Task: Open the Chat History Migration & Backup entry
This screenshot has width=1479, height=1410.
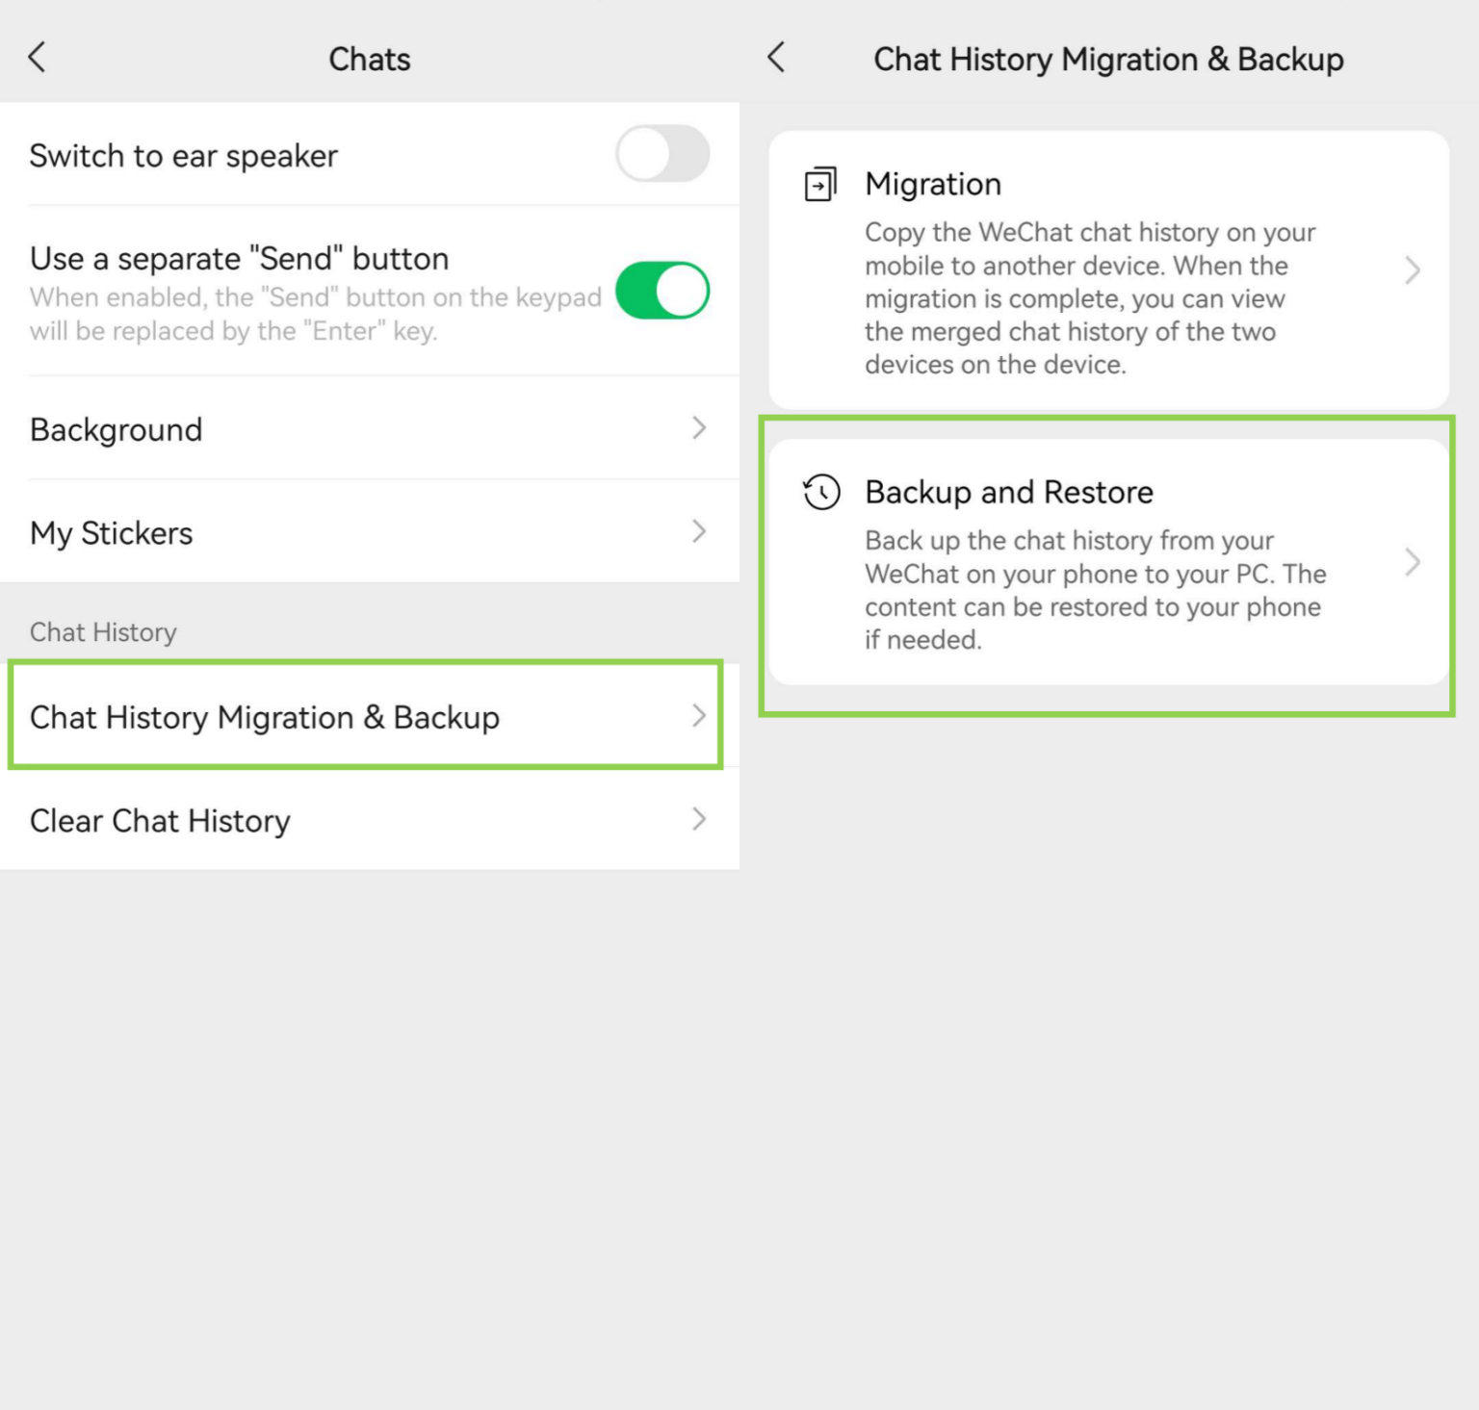Action: pos(266,716)
